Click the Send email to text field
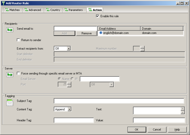190x135 pixels. coord(75,28)
